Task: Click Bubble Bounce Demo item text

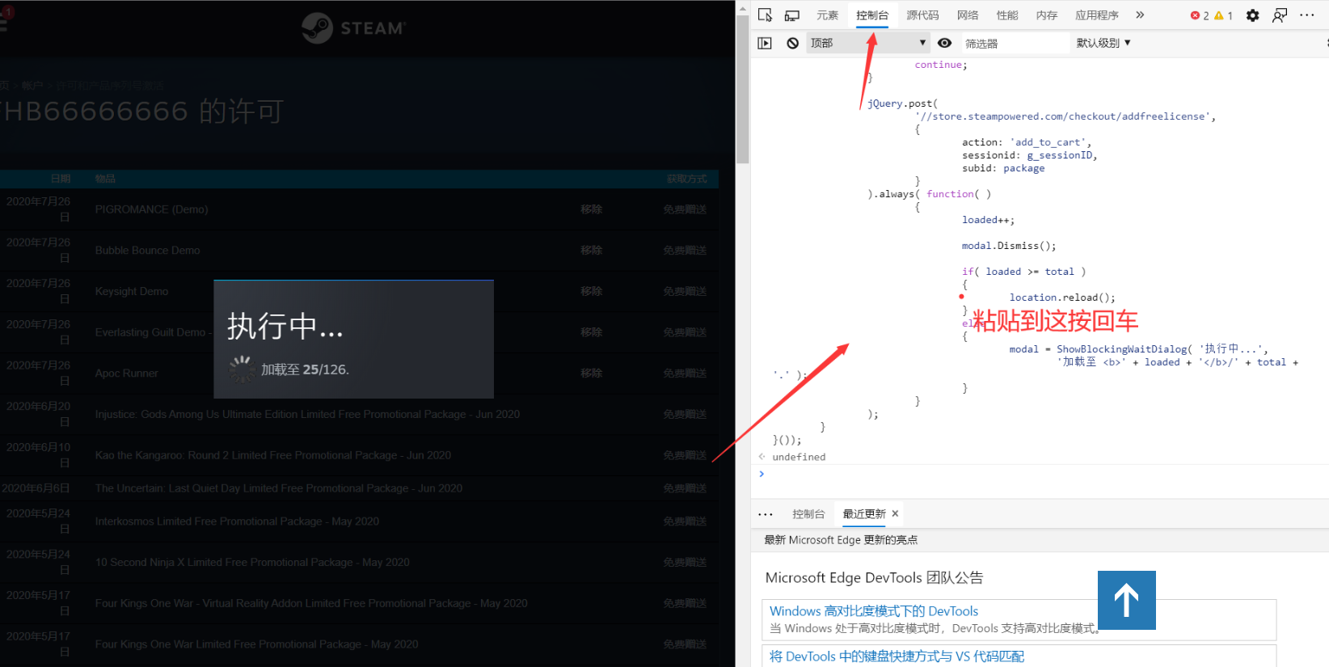Action: click(x=147, y=251)
